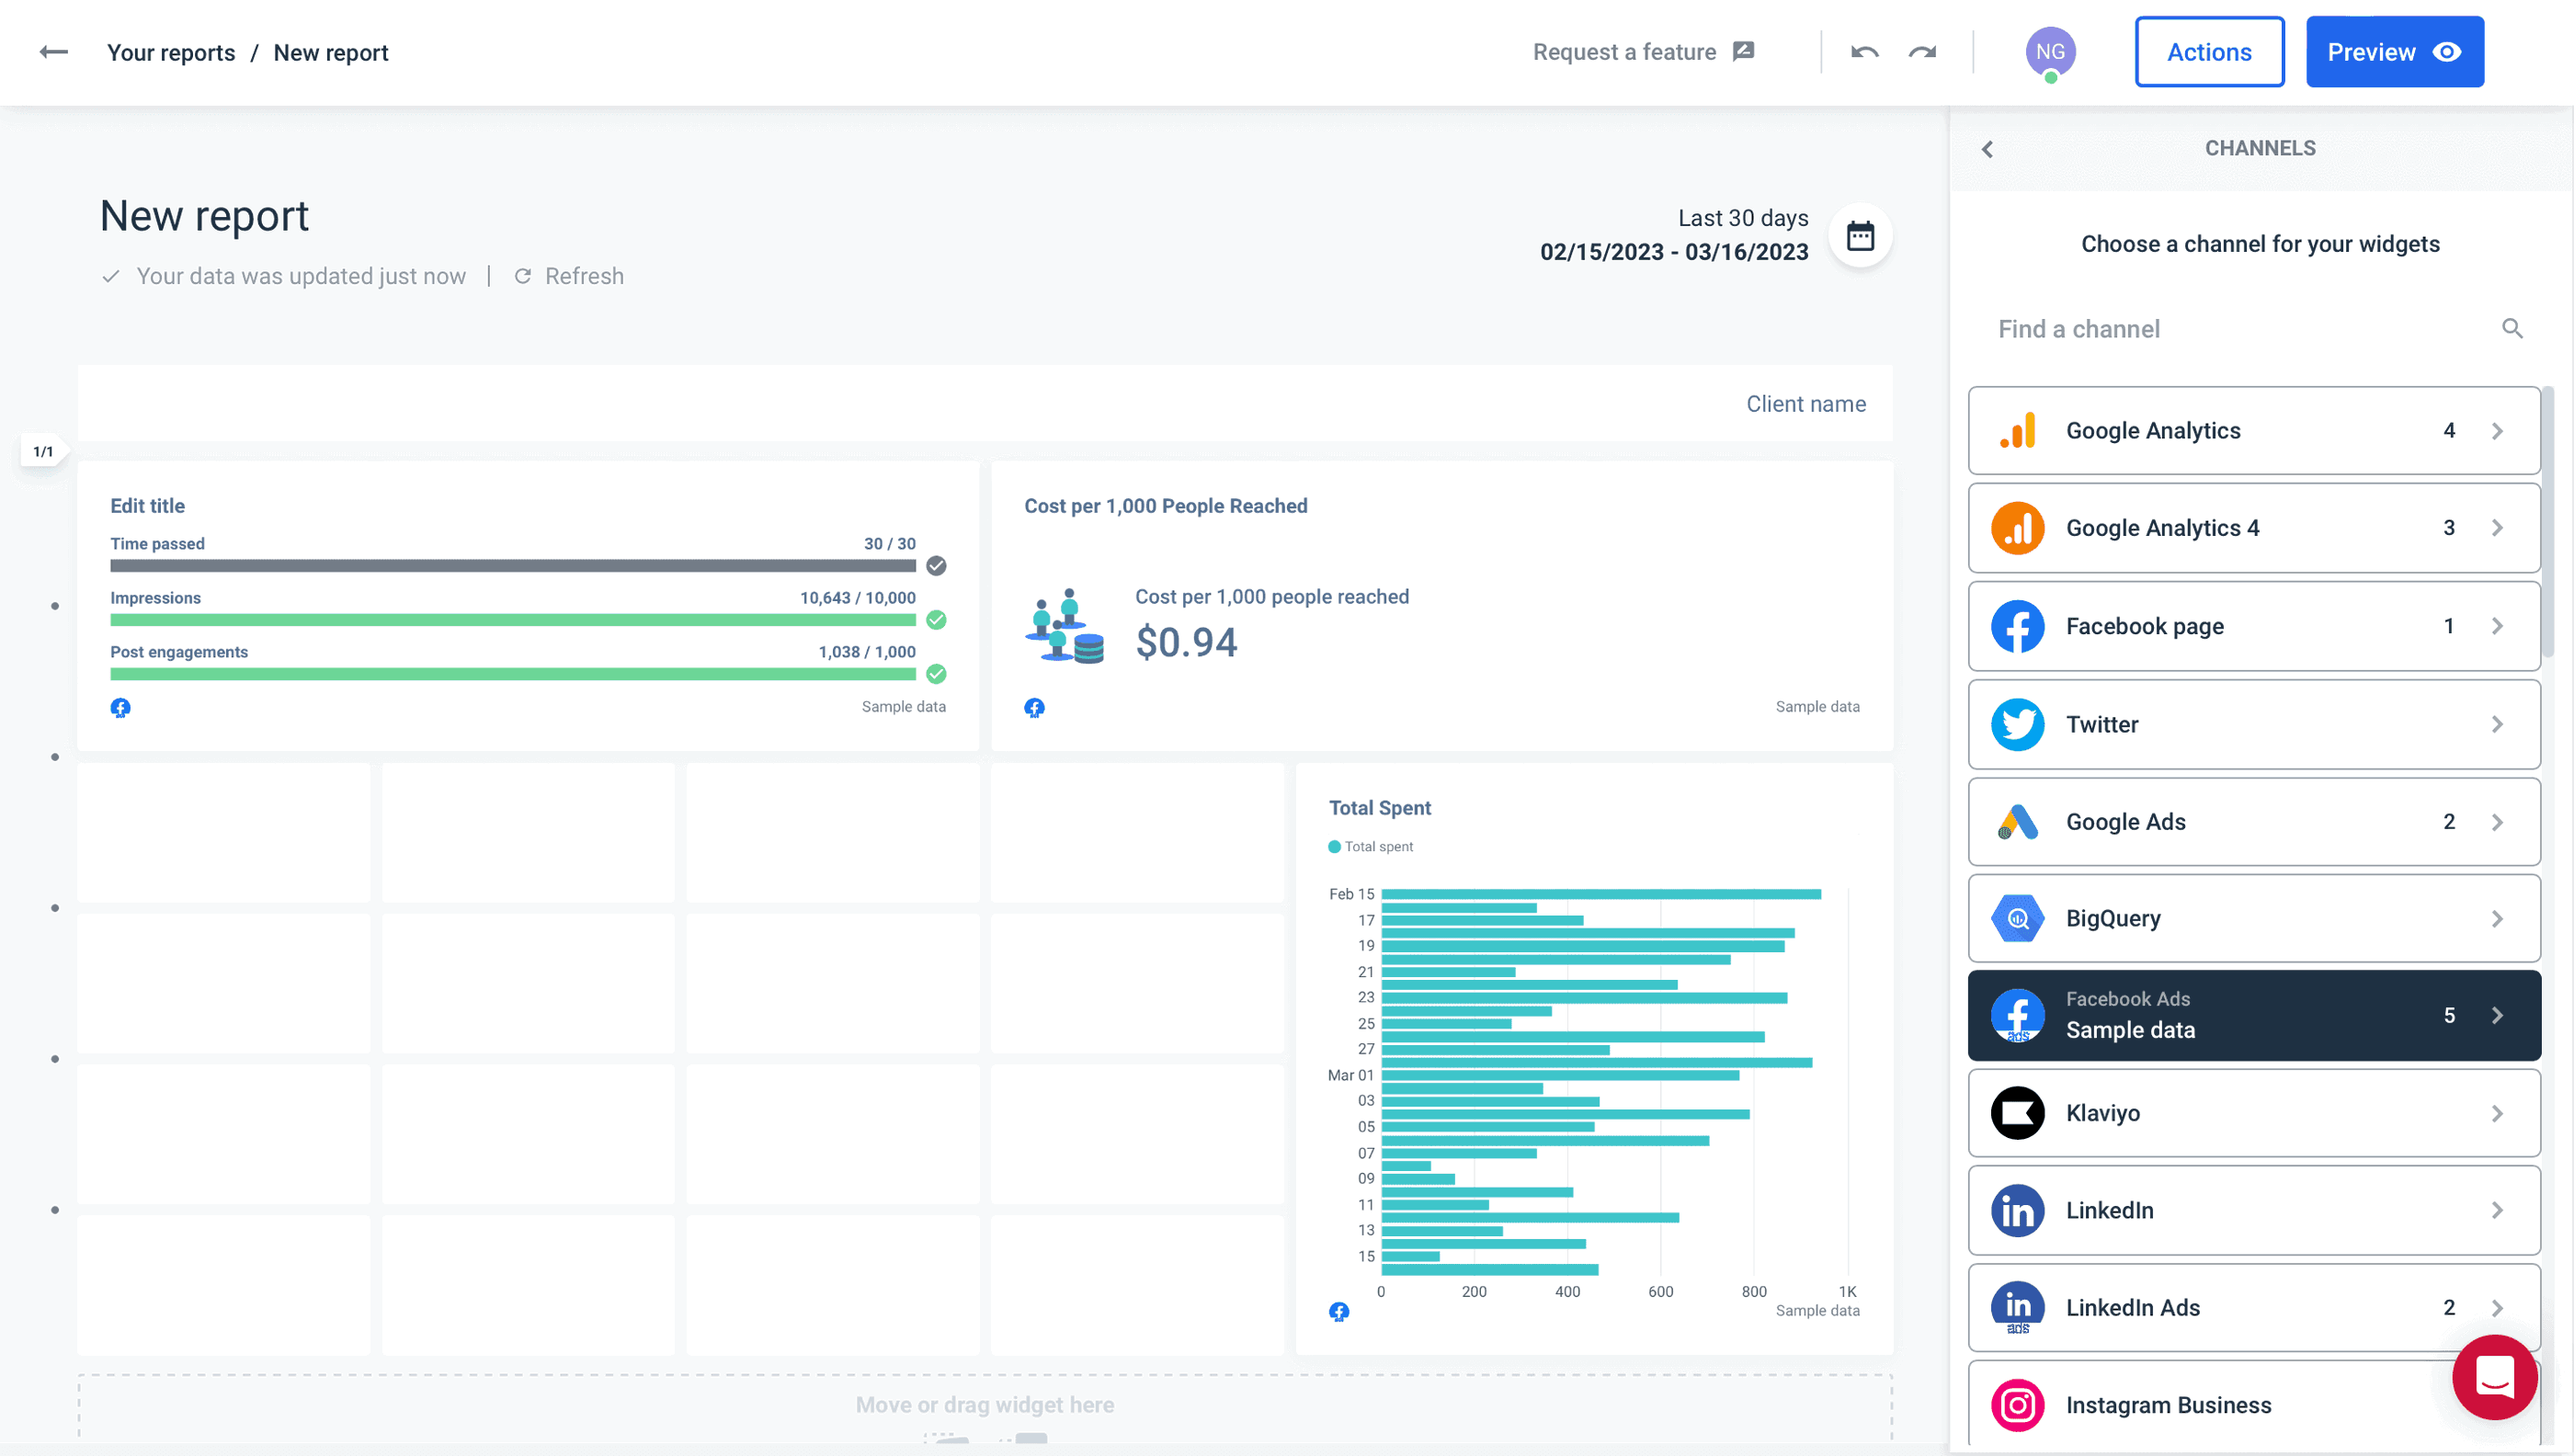Click the undo arrow icon
This screenshot has height=1456, width=2574.
[x=1863, y=51]
